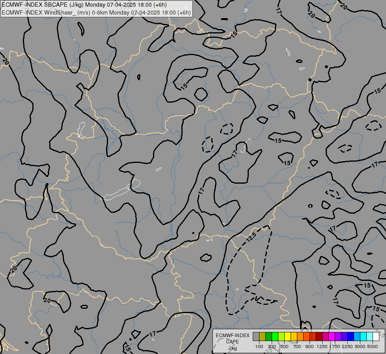Click the 900 legend tick label
Image resolution: width=386 pixels, height=354 pixels.
click(x=310, y=347)
